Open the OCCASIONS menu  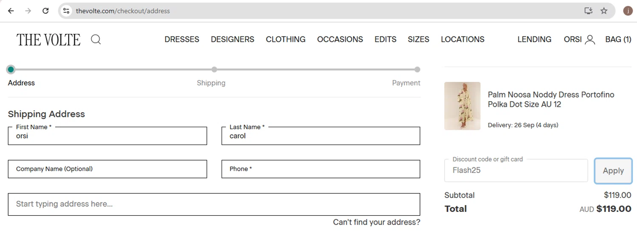pyautogui.click(x=340, y=39)
